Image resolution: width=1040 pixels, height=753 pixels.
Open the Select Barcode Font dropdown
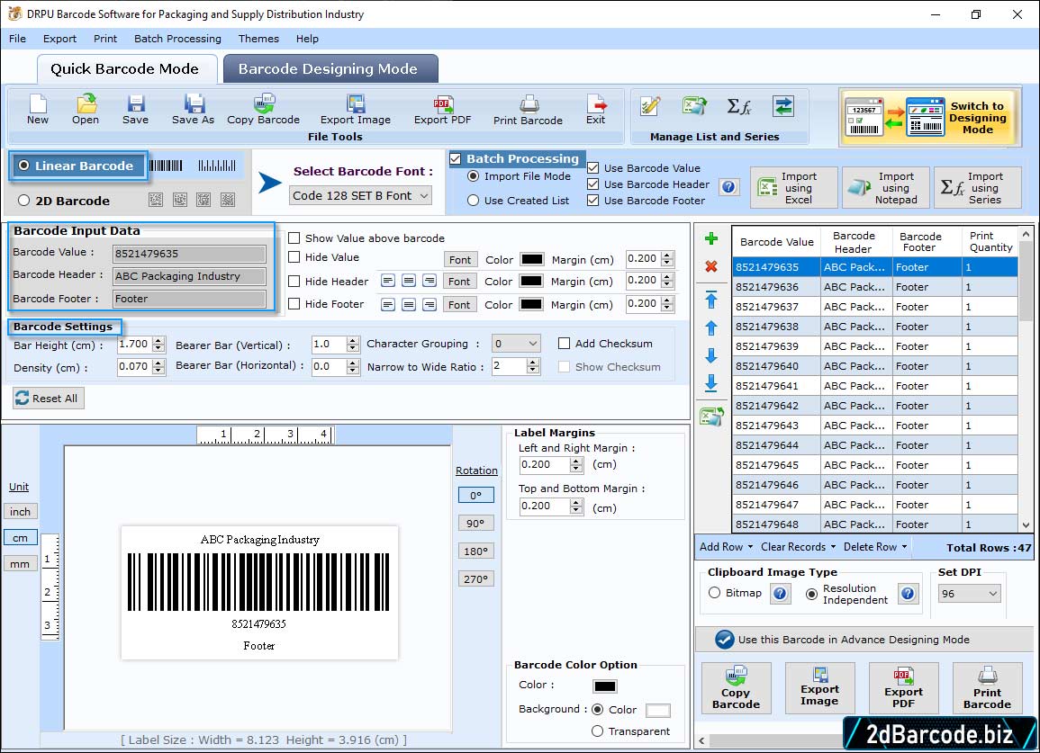(361, 195)
